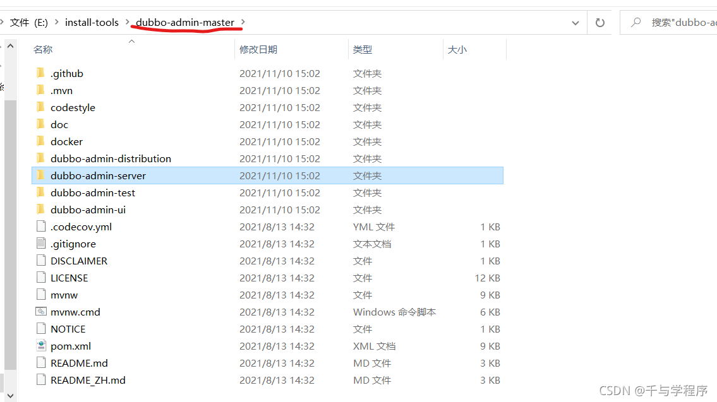Select the dubbo-admin-test name
This screenshot has height=402, width=717.
tap(93, 192)
